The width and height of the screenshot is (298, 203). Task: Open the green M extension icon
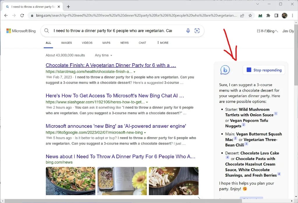coord(260,16)
